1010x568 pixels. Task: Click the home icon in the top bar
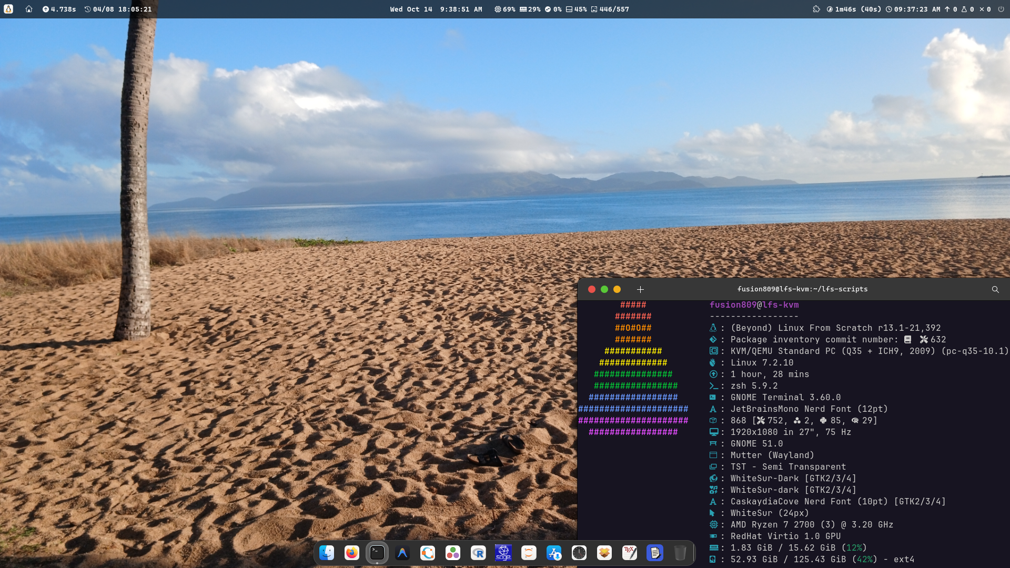coord(29,9)
